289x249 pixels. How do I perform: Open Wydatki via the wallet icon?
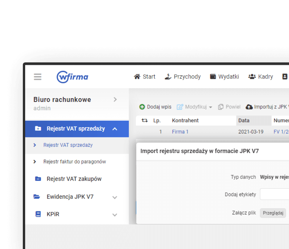coord(212,76)
